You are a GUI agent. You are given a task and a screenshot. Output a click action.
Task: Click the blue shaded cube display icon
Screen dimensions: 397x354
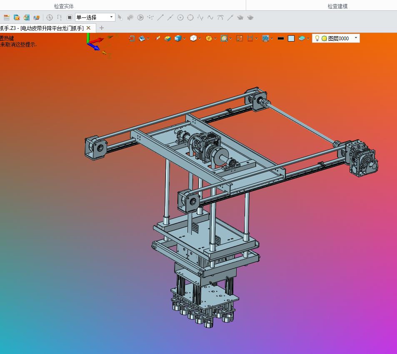tap(178, 38)
